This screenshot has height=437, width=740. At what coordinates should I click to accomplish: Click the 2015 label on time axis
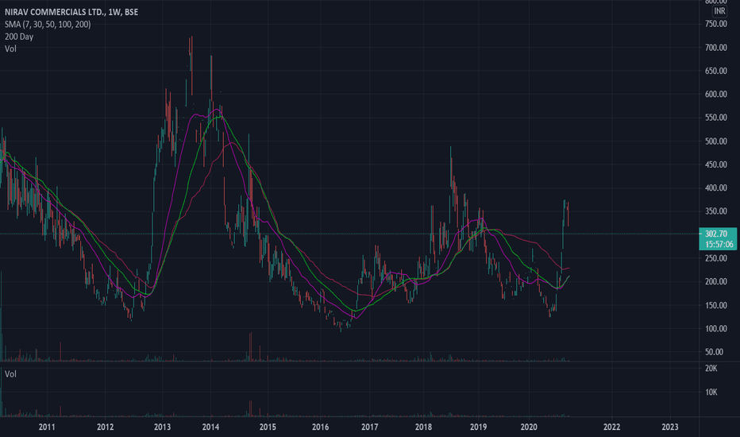tap(268, 427)
